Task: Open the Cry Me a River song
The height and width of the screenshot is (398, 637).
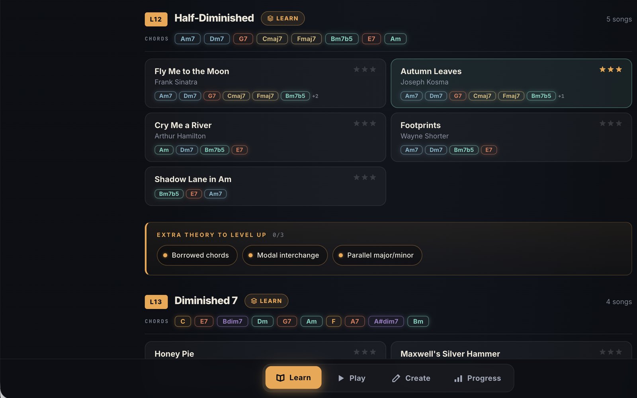Action: tap(265, 137)
